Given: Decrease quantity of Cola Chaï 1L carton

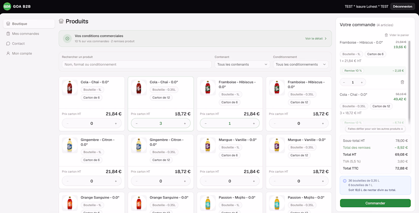Looking at the screenshot, I should pyautogui.click(x=67, y=124).
